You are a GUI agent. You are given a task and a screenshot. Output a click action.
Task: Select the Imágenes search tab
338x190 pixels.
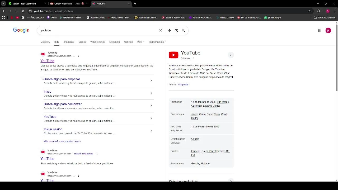tap(69, 42)
